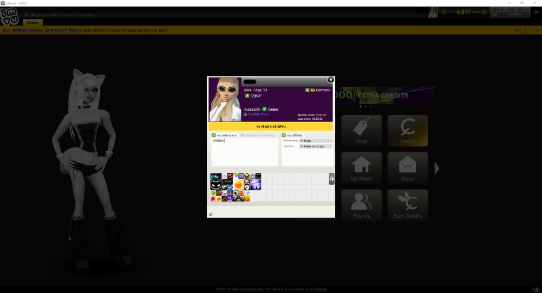Viewport: 542px width, 293px height.
Task: Open the Friends tile
Action: 361,205
